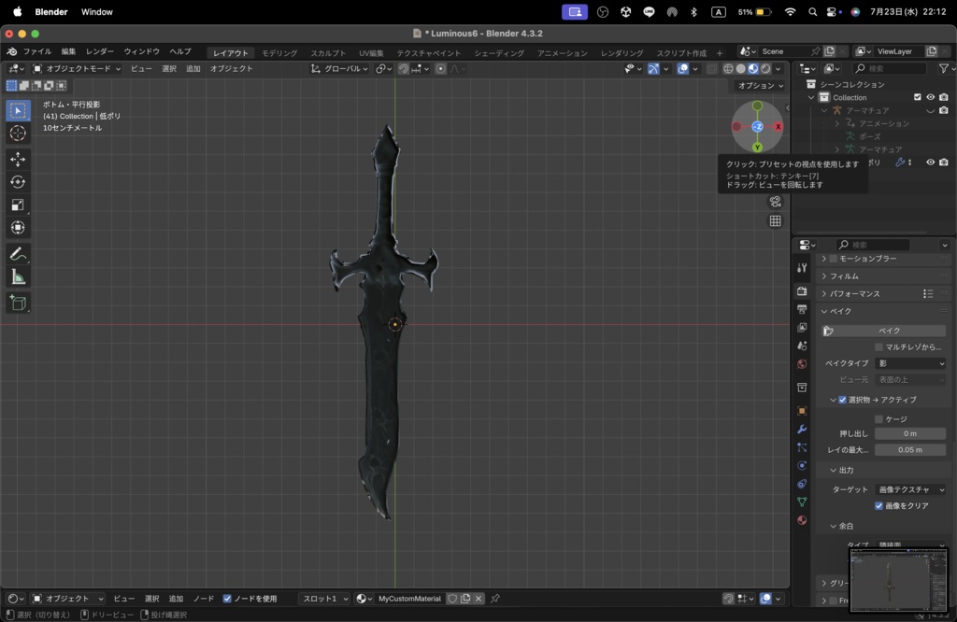957x622 pixels.
Task: Activate the Measure tool
Action: 17,276
